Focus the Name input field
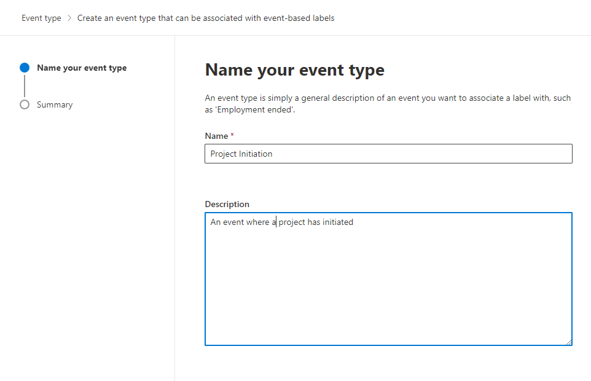The height and width of the screenshot is (381, 591). pos(388,154)
